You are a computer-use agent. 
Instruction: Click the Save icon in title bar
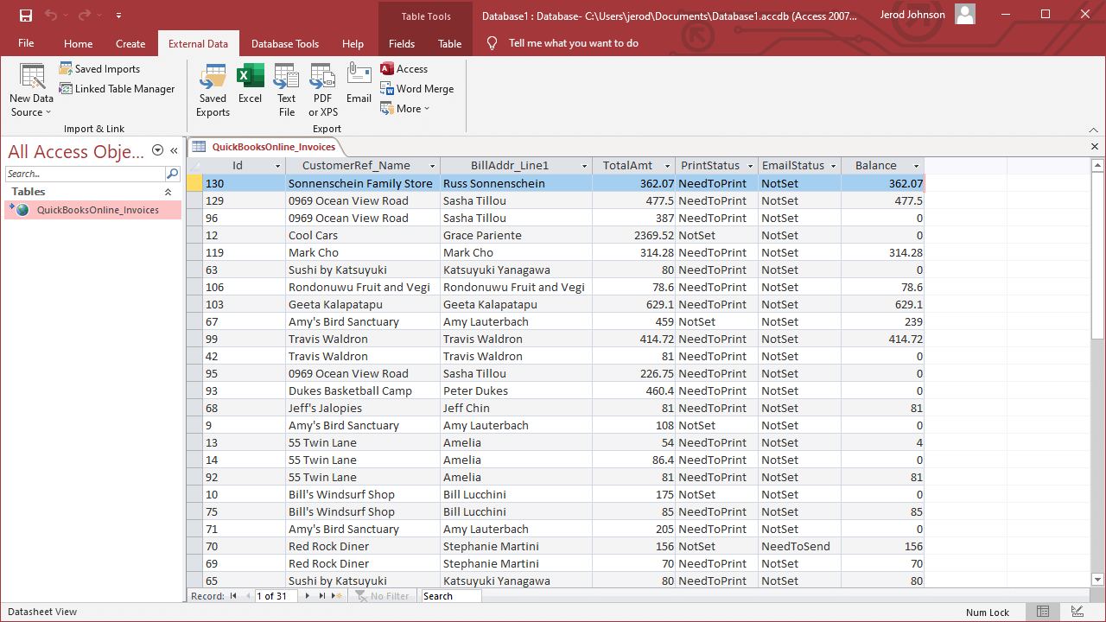(x=26, y=15)
